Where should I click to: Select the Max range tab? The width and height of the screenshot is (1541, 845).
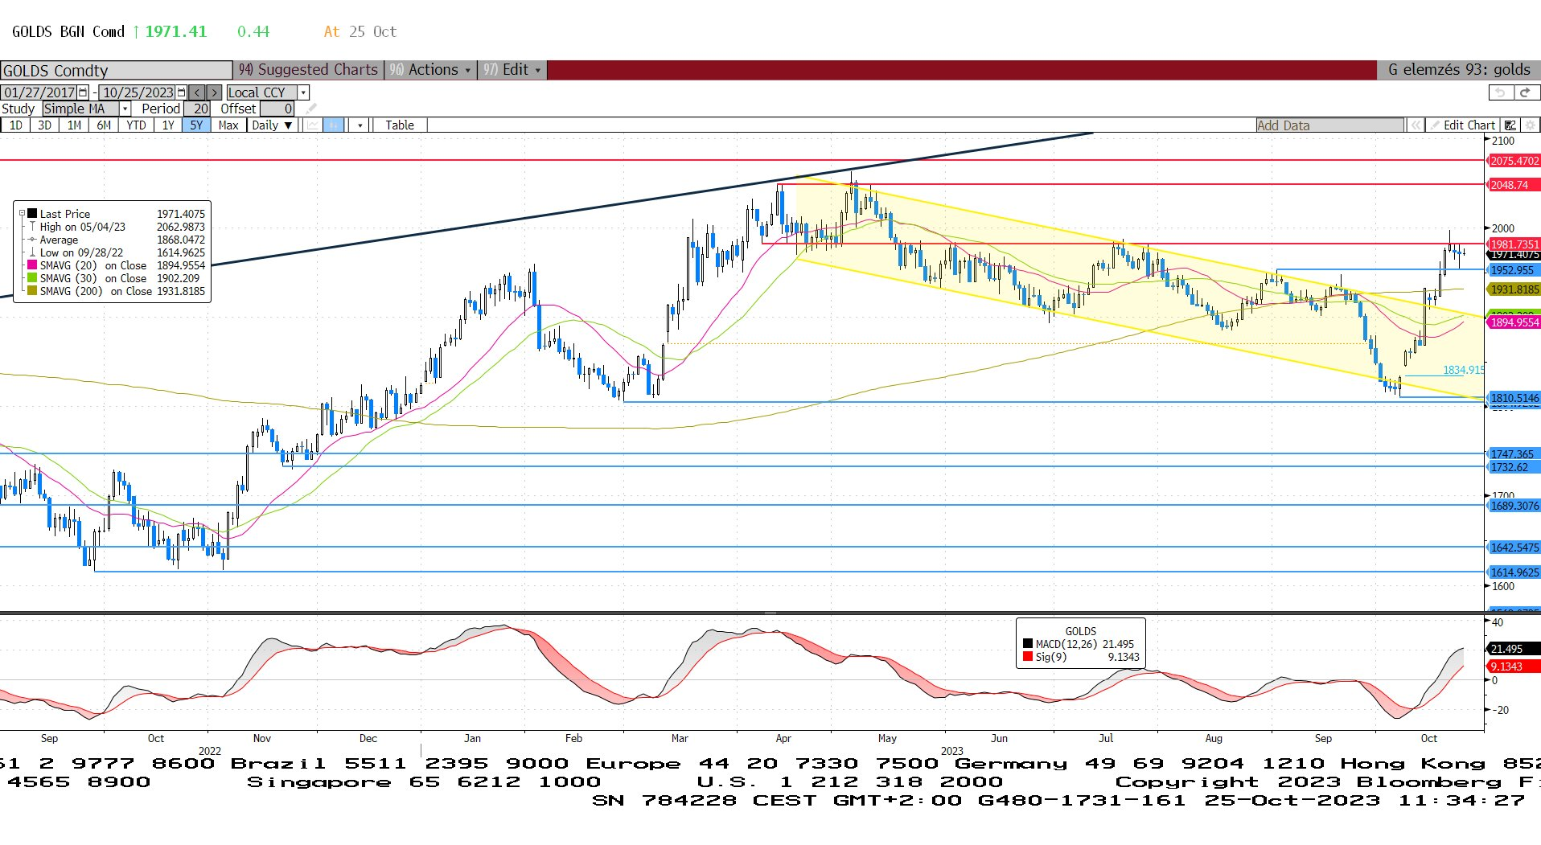[x=228, y=125]
